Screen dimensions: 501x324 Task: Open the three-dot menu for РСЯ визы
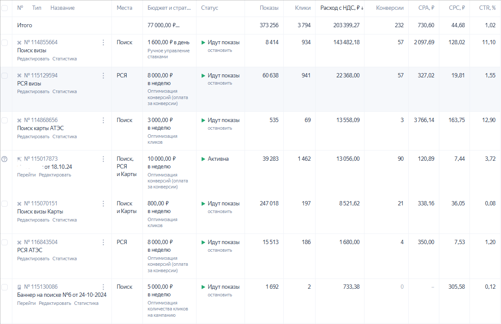(x=103, y=76)
